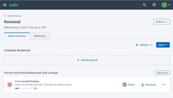Click the indio logo
This screenshot has height=98, width=173.
tap(14, 5)
